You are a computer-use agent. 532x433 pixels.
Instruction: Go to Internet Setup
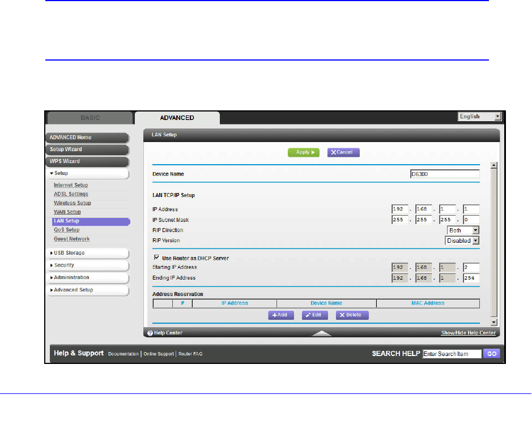[x=71, y=185]
